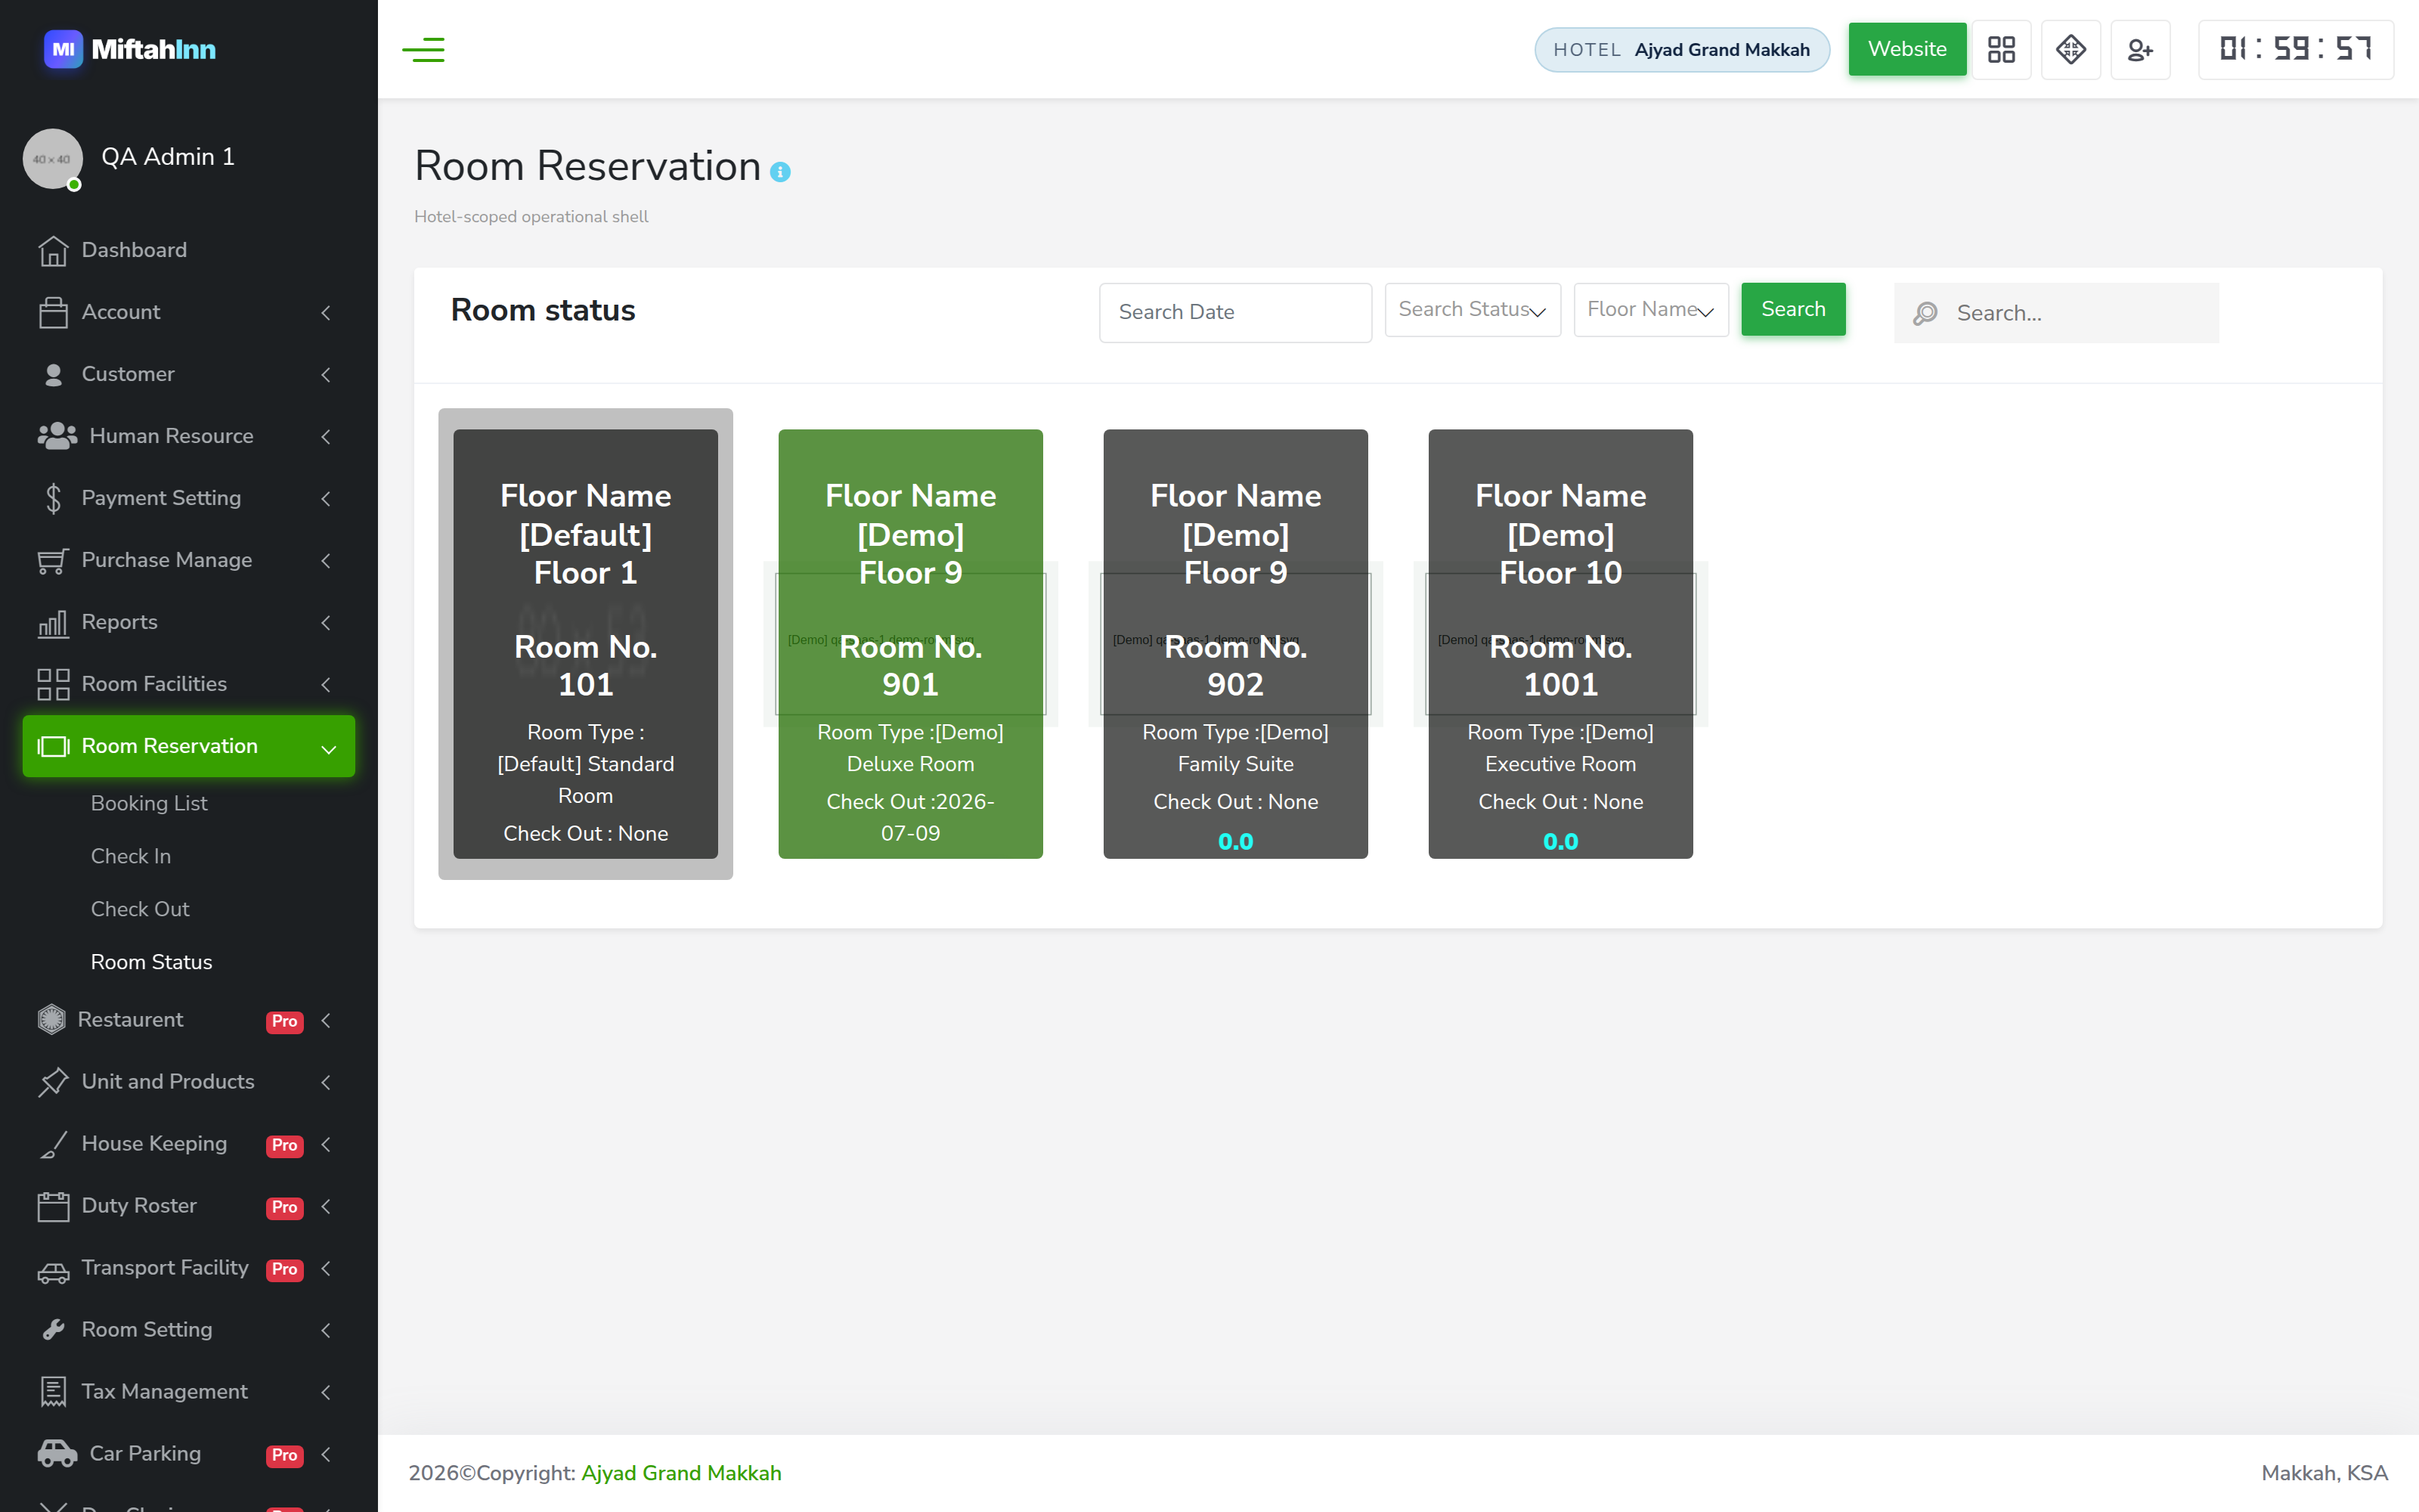Click the Car Parking car icon
Viewport: 2419px width, 1512px height.
(57, 1454)
